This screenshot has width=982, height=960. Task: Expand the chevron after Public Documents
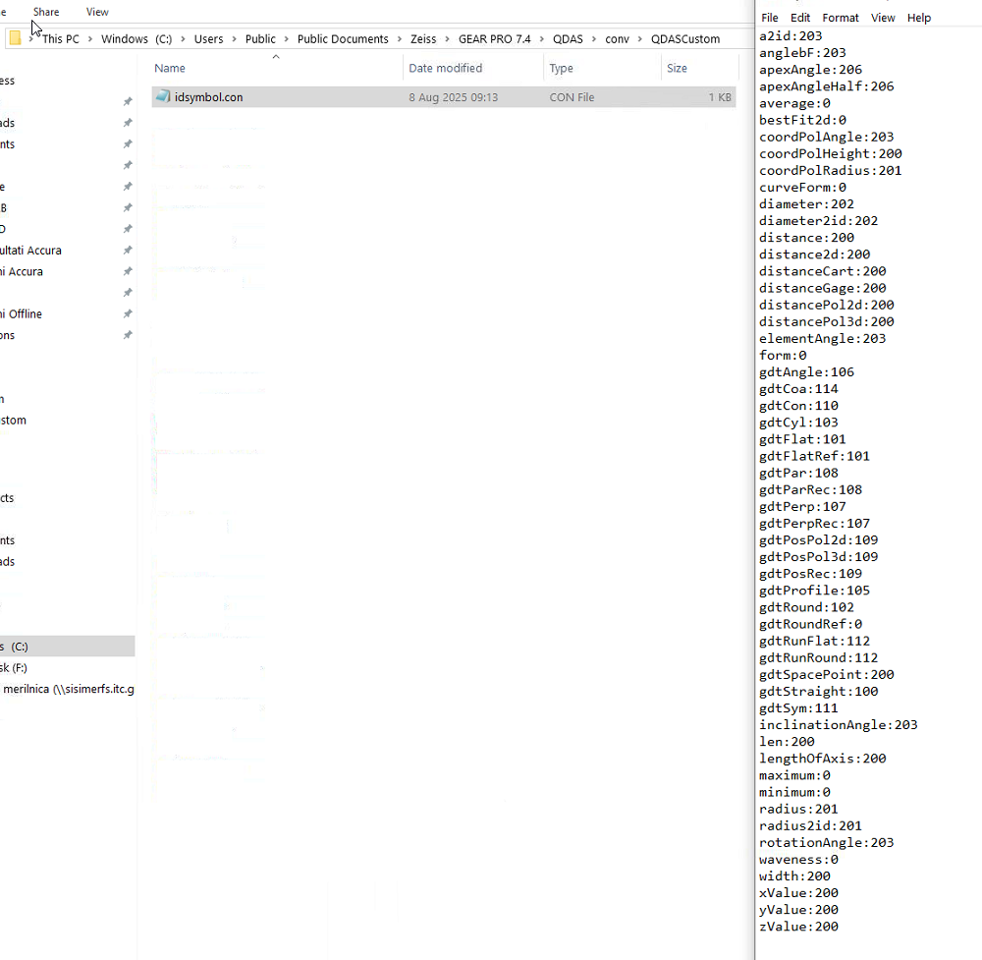[400, 39]
